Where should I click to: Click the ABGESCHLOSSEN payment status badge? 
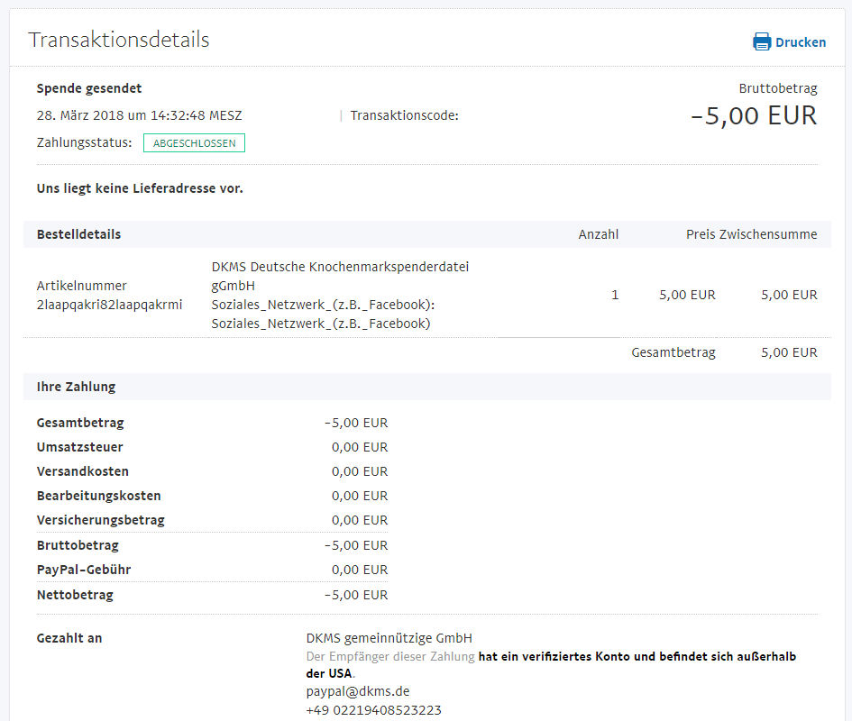pos(194,143)
